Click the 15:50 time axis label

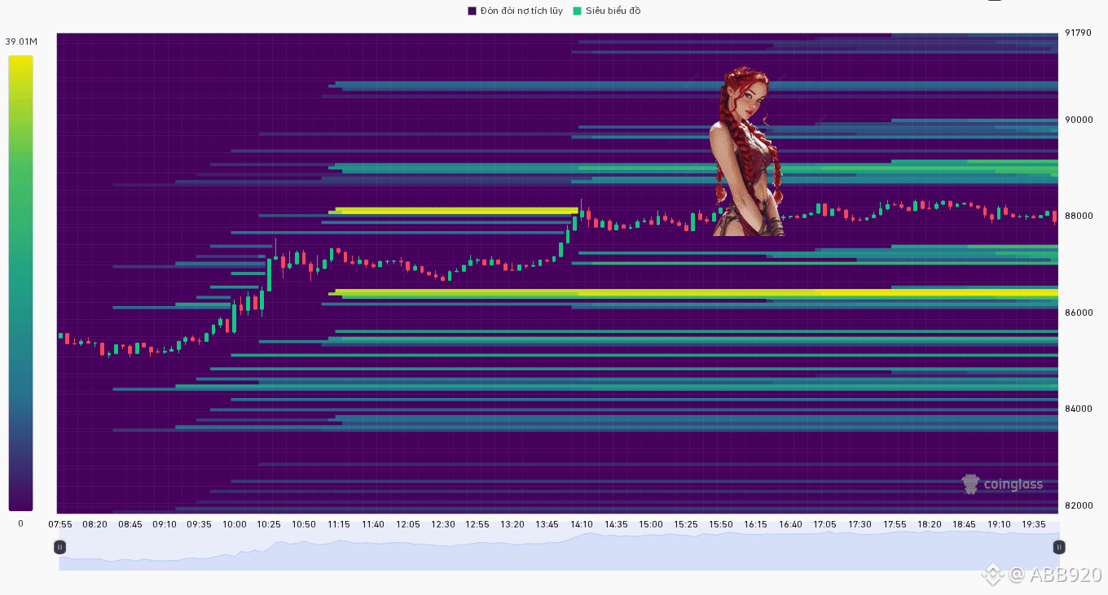[721, 525]
